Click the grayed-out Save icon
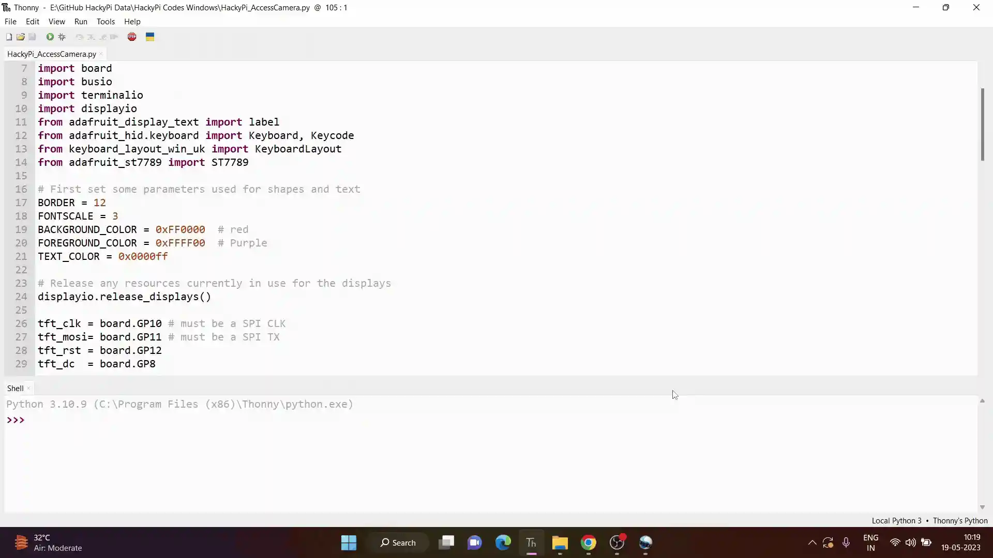The image size is (993, 558). [32, 37]
